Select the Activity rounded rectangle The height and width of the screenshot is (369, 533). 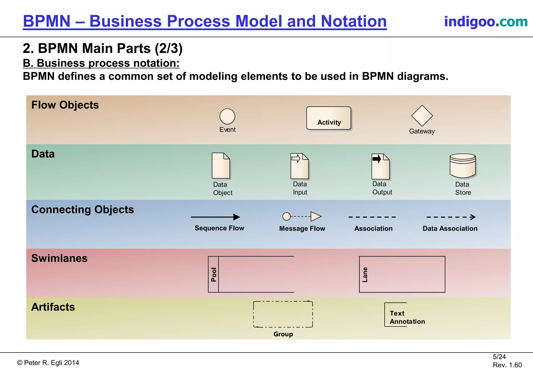(329, 118)
